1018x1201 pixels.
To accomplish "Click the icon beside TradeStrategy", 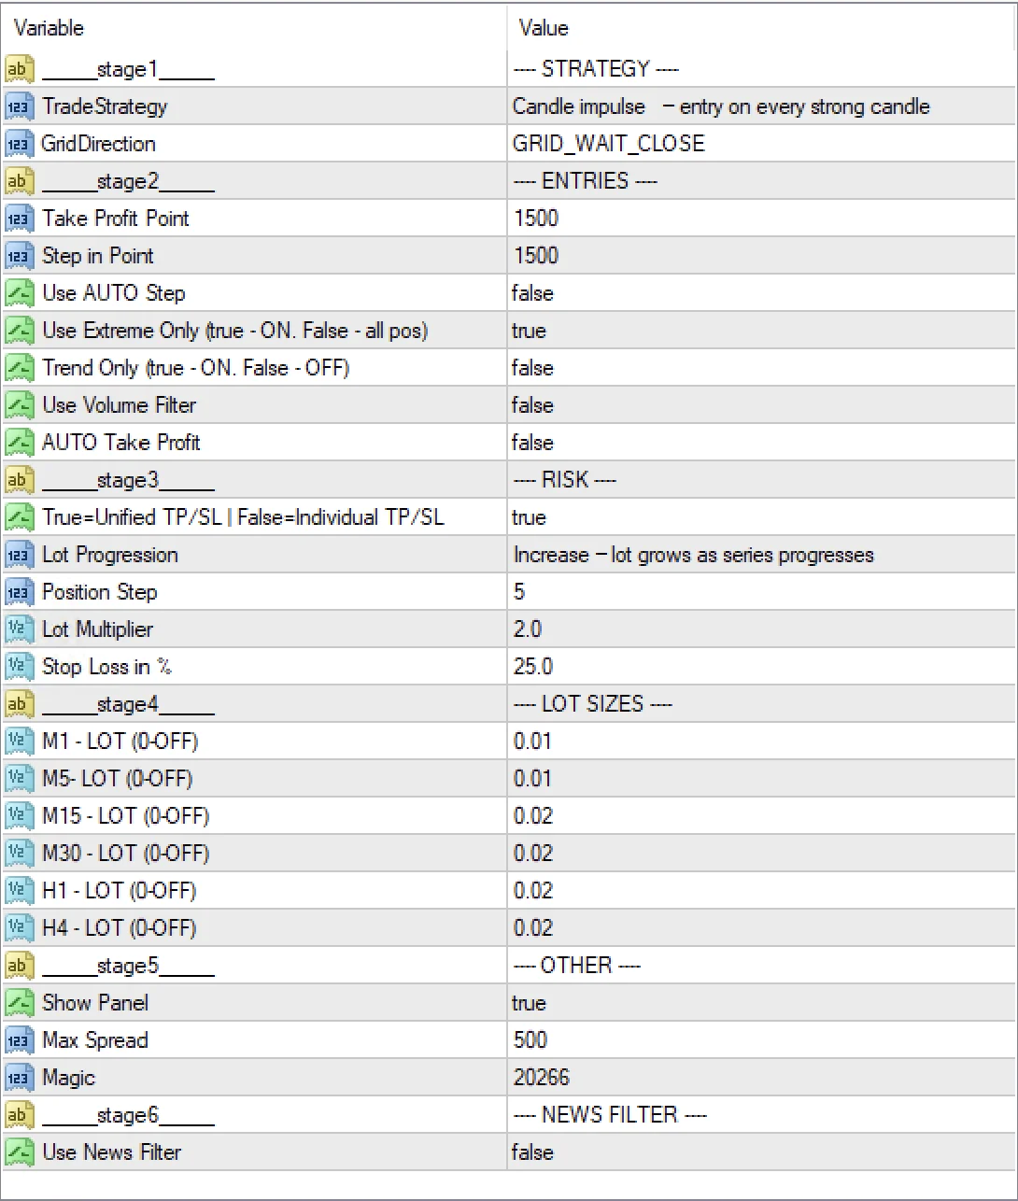I will click(20, 106).
